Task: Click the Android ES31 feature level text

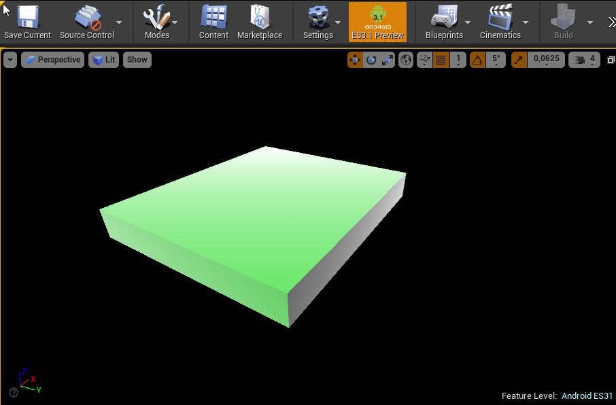Action: [x=587, y=395]
